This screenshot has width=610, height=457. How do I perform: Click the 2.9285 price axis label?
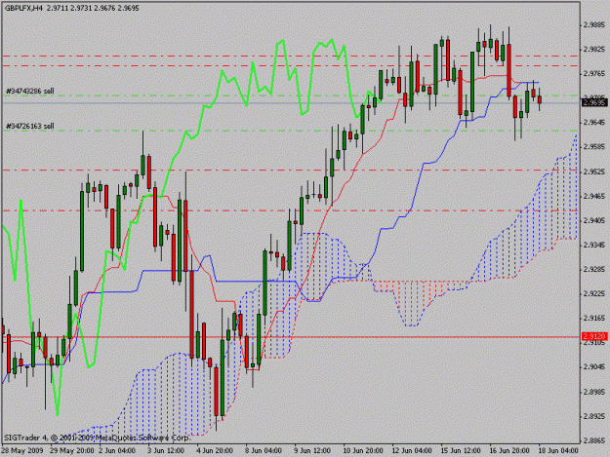[x=594, y=270]
